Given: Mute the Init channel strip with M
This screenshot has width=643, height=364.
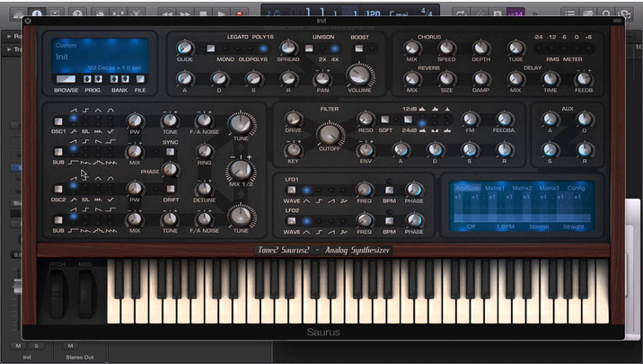Looking at the screenshot, I should click(x=18, y=346).
